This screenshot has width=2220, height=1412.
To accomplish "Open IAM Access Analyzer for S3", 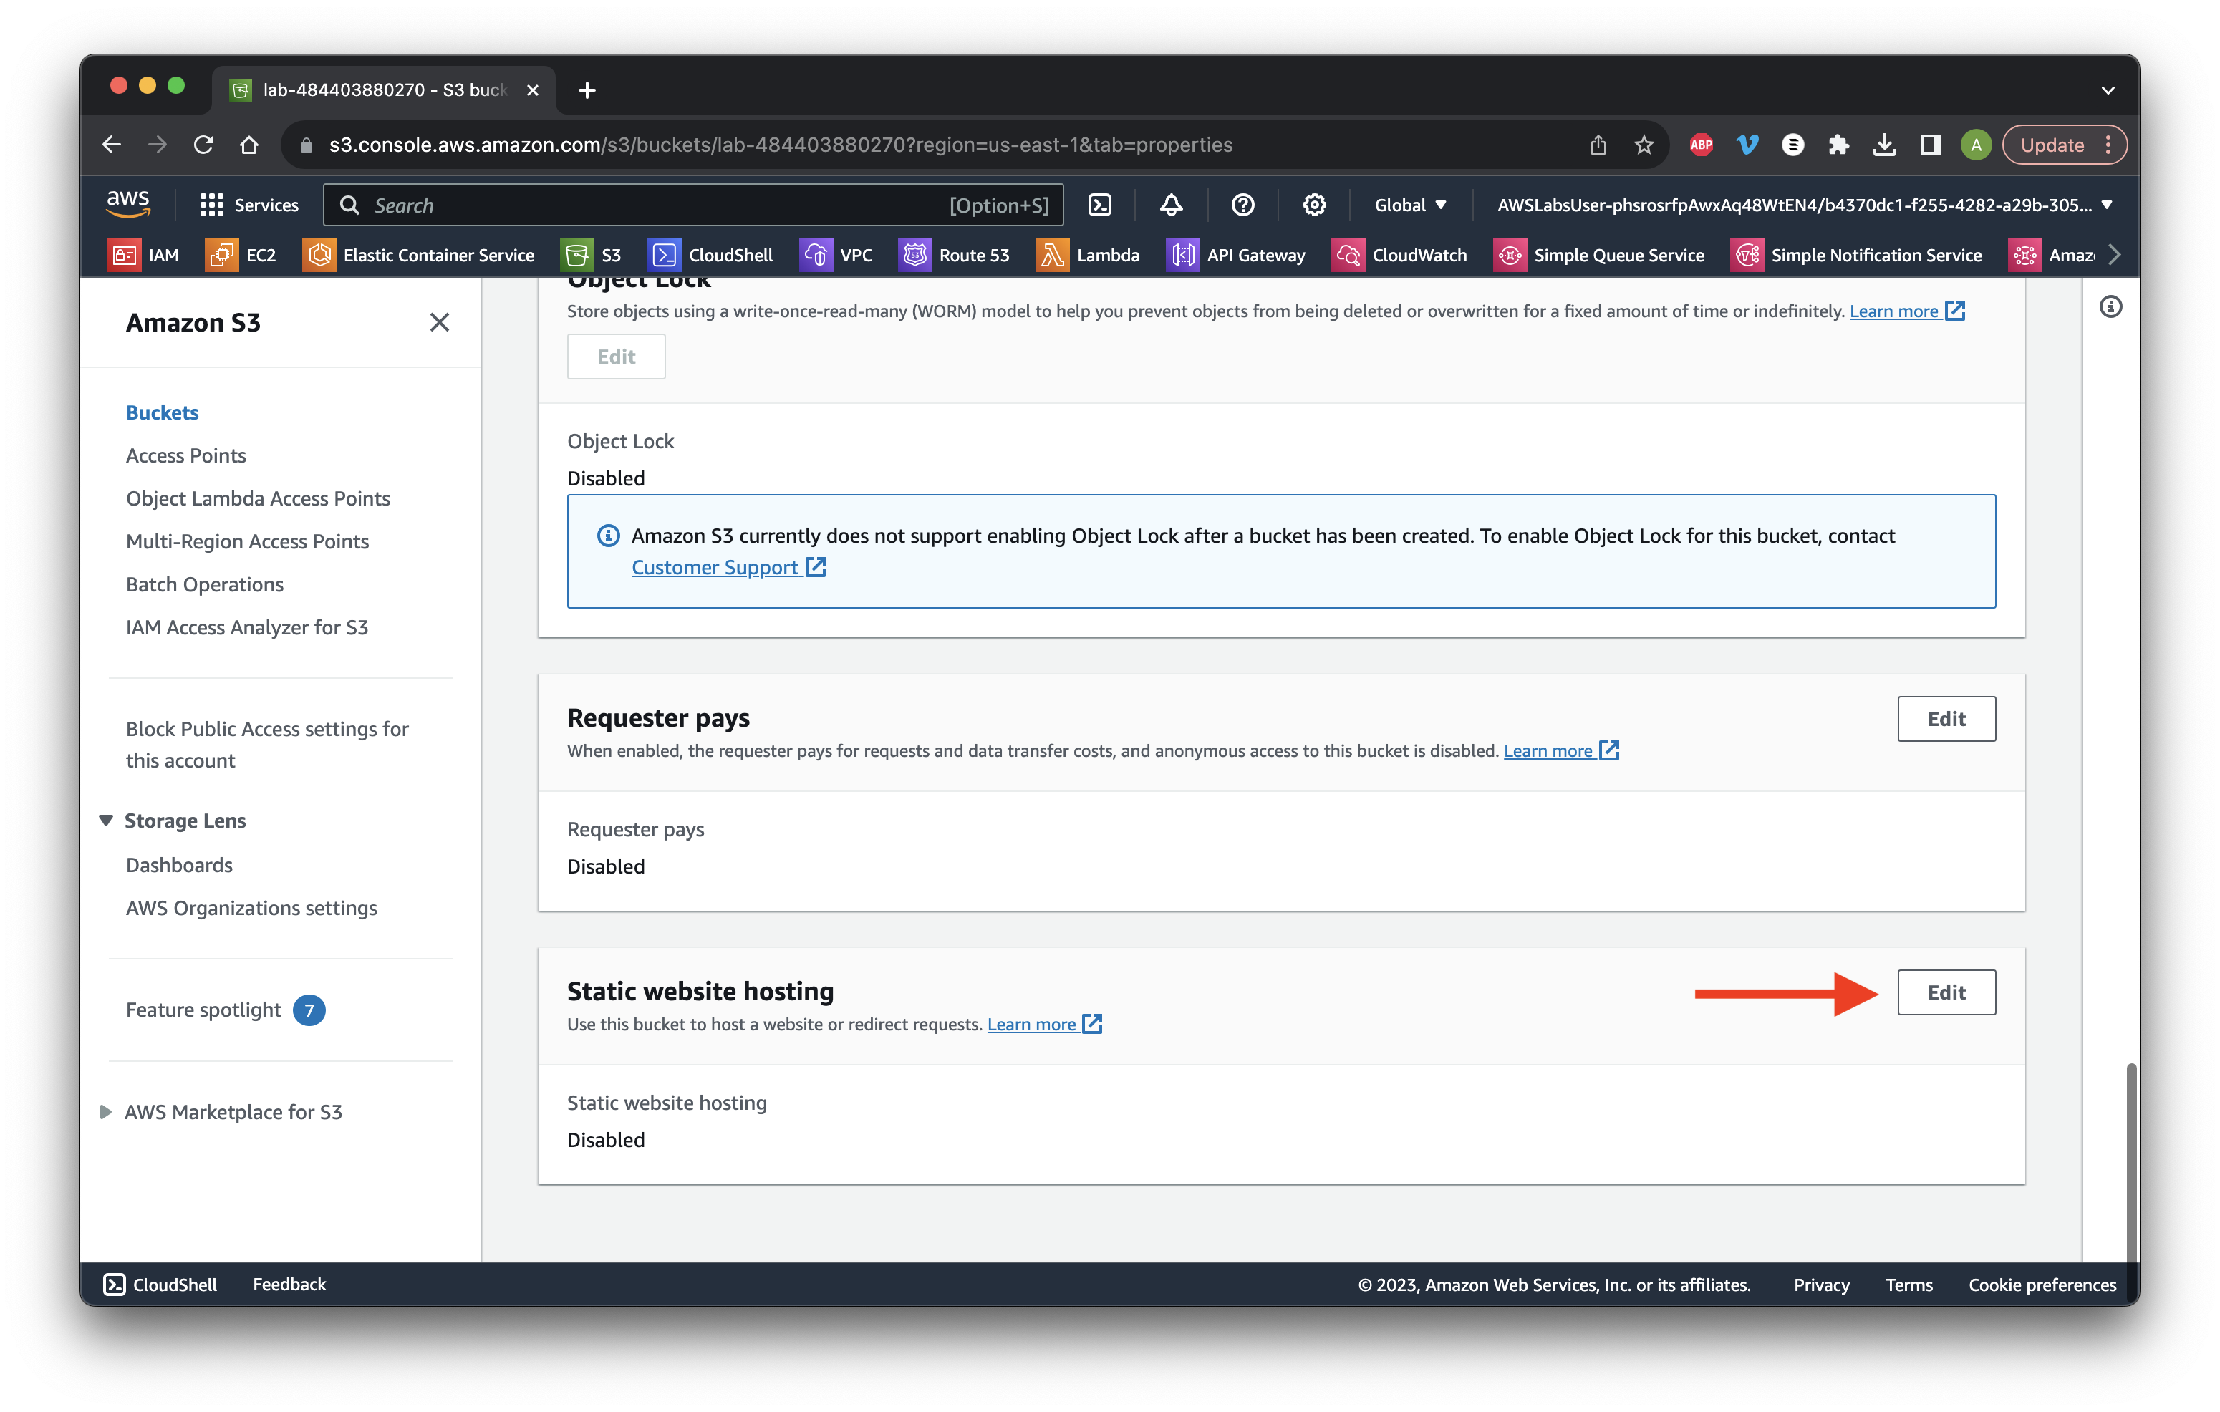I will [247, 627].
